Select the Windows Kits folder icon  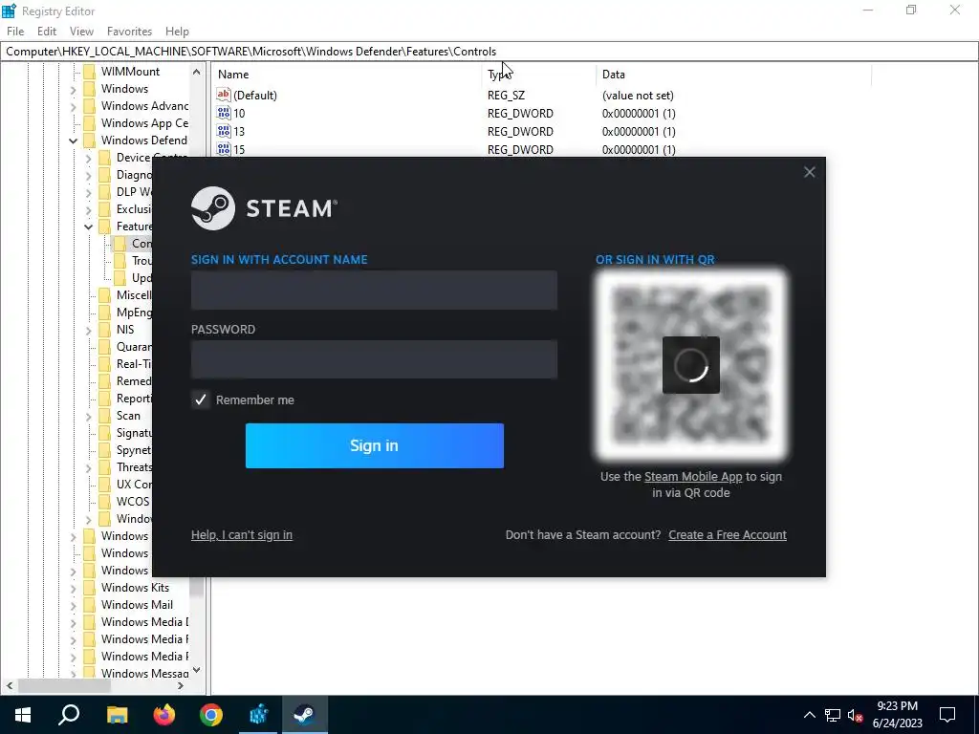(x=89, y=588)
